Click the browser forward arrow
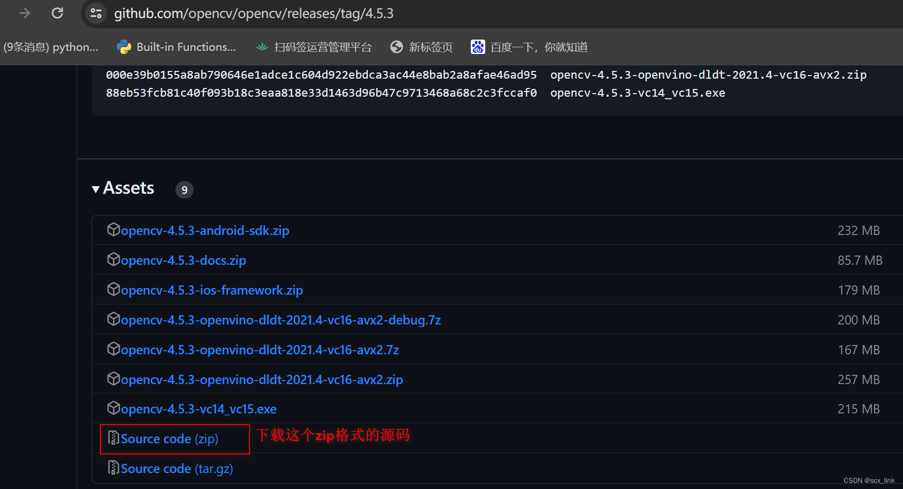This screenshot has height=489, width=903. tap(24, 13)
